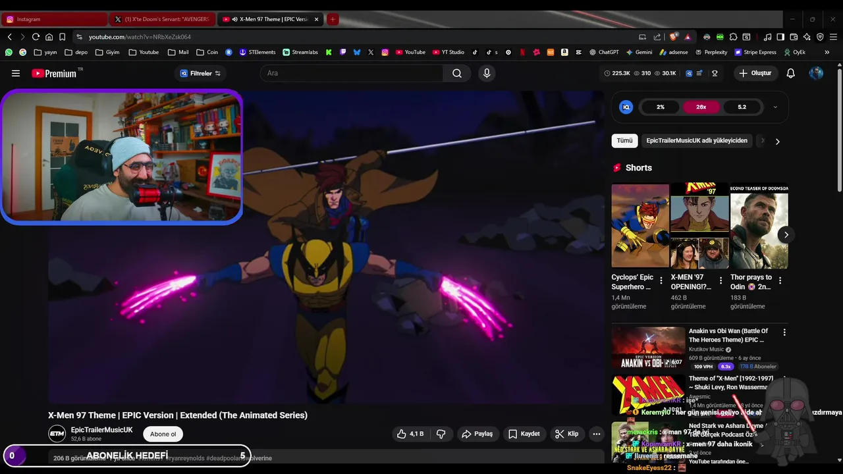Image resolution: width=843 pixels, height=474 pixels.
Task: Start voice search with microphone icon
Action: [x=487, y=74]
